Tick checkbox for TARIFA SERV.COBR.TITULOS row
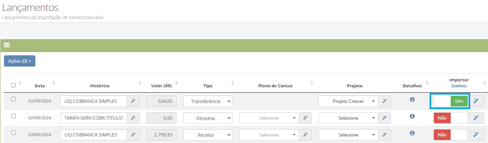This screenshot has width=488, height=143. coord(13,116)
